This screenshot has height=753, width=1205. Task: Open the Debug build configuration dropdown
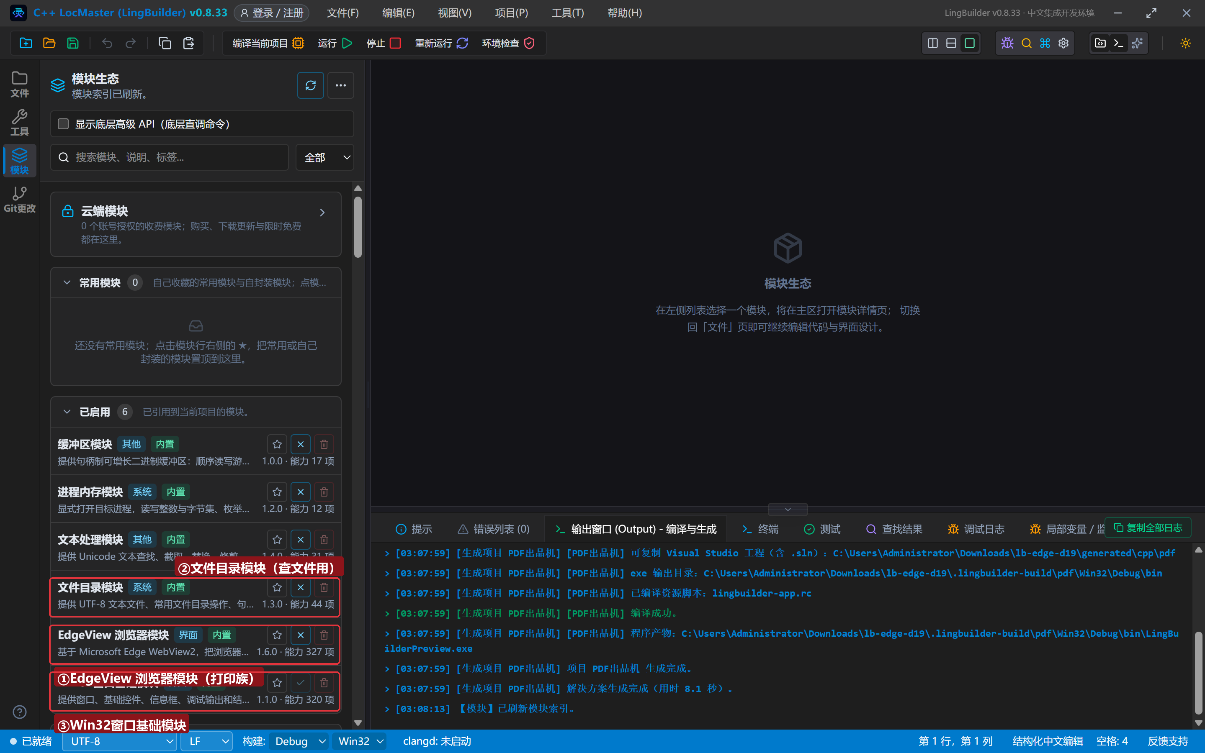299,742
